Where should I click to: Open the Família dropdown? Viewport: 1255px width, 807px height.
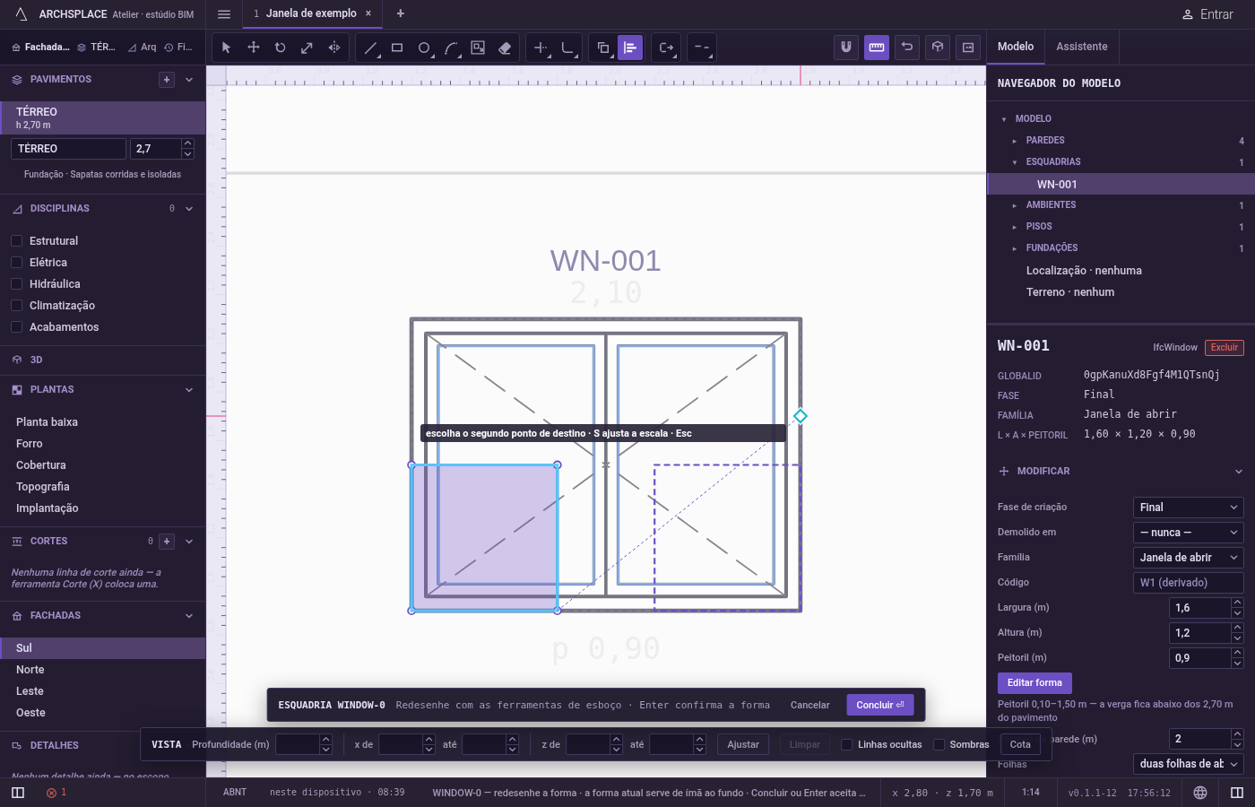coord(1188,558)
